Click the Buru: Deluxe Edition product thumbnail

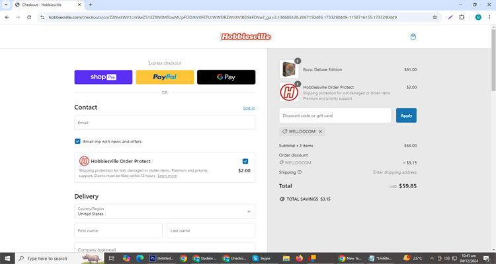pyautogui.click(x=288, y=69)
